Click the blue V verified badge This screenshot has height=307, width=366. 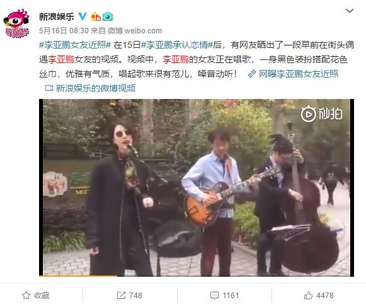pos(83,16)
